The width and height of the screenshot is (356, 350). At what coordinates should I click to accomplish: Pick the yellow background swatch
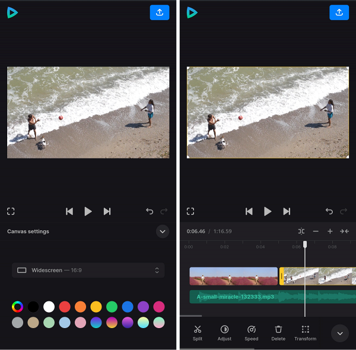click(96, 307)
